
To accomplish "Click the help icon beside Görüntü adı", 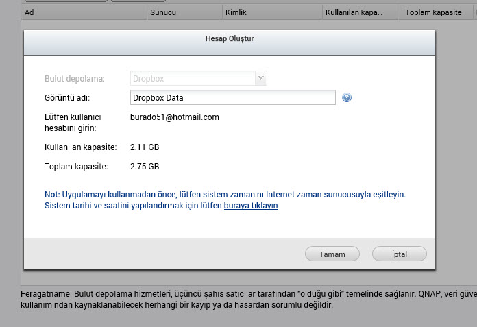I will (x=347, y=97).
